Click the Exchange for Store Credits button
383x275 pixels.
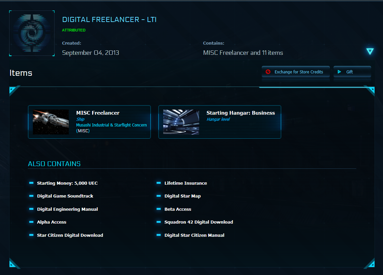pyautogui.click(x=296, y=72)
